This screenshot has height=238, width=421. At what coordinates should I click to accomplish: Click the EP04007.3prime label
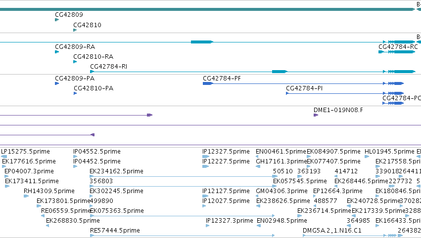coord(29,171)
